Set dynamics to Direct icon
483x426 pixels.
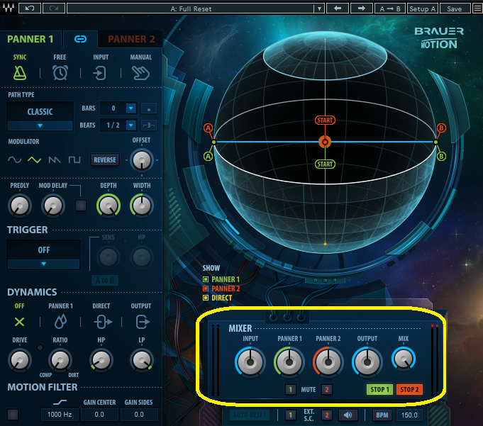[x=101, y=321]
